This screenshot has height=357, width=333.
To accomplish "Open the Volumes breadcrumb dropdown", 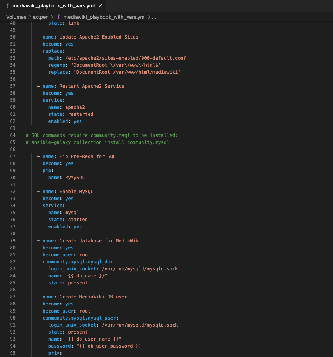I will pyautogui.click(x=16, y=17).
